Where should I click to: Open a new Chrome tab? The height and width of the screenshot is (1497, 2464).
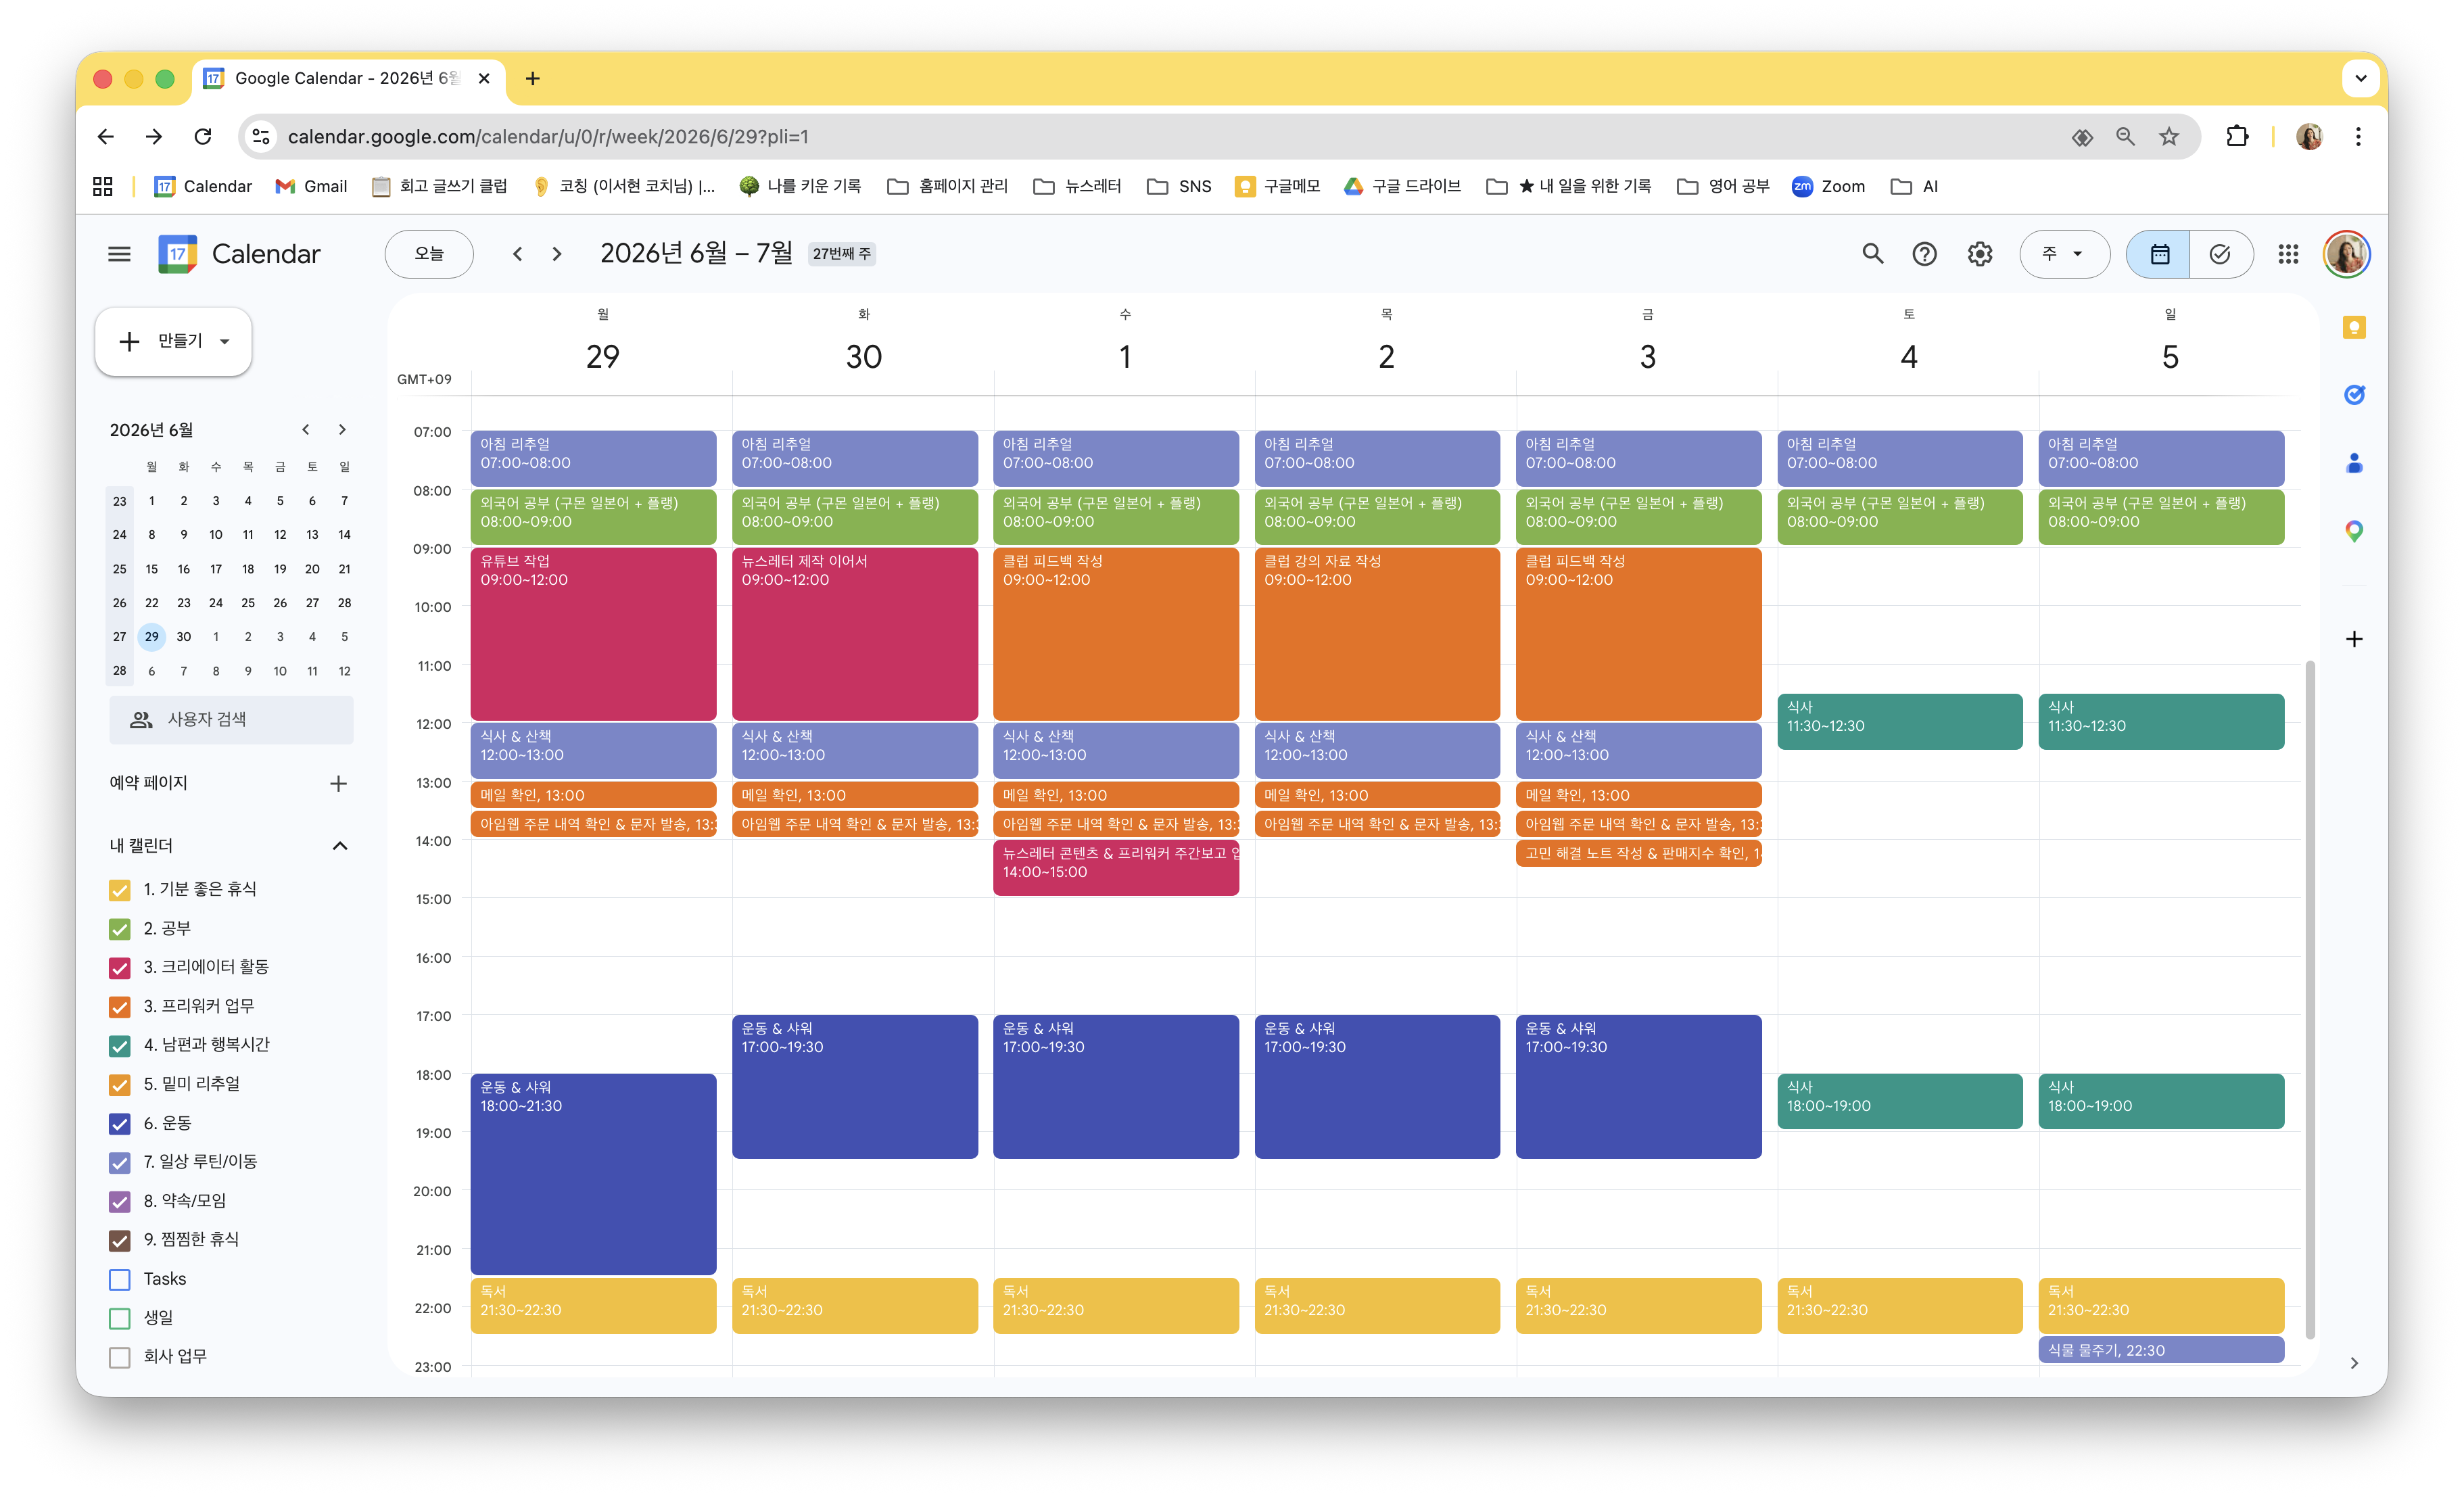(x=533, y=78)
